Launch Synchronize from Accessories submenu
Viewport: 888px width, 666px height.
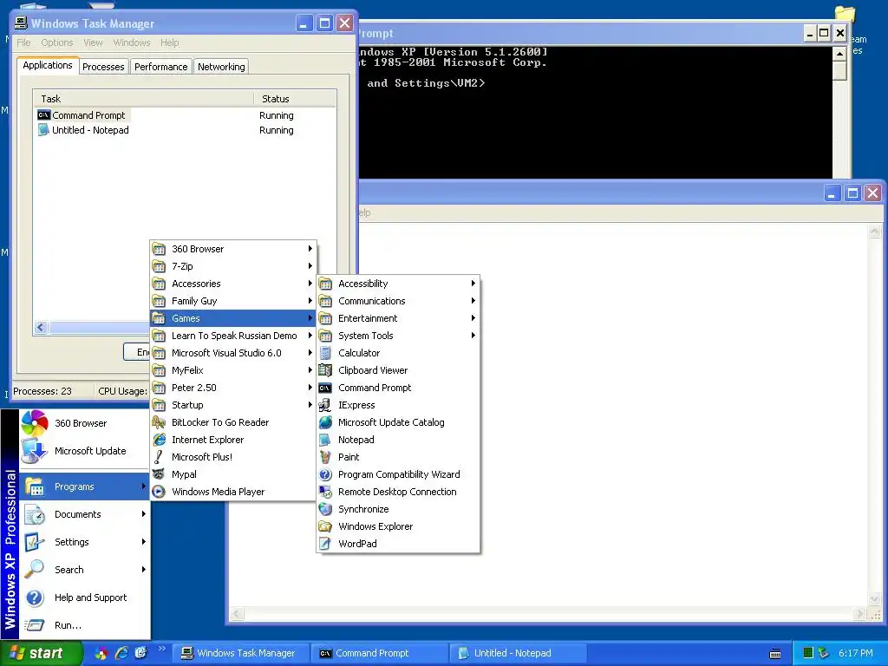point(399,509)
